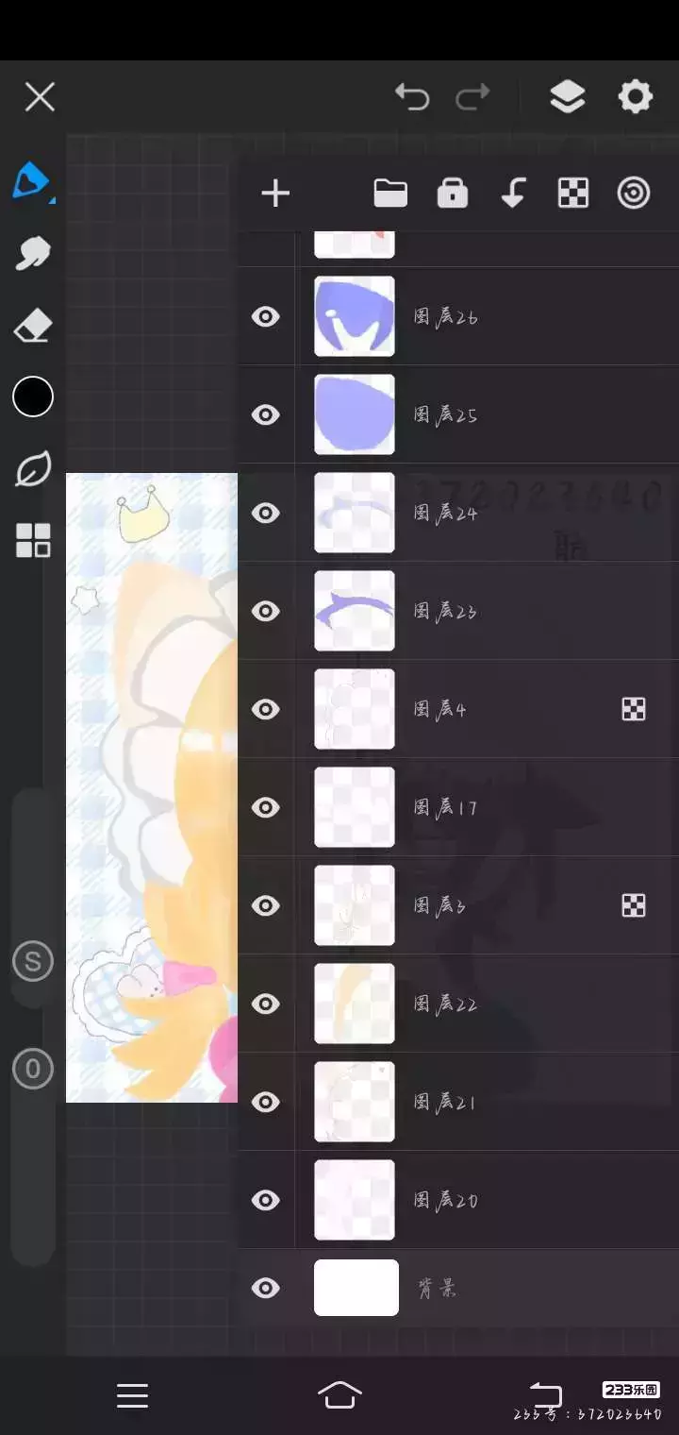Screen dimensions: 679x1435
Task: Close the layers panel via the layers icon
Action: pos(567,96)
